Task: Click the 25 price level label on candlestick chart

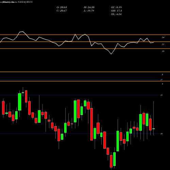Action: coord(161,95)
